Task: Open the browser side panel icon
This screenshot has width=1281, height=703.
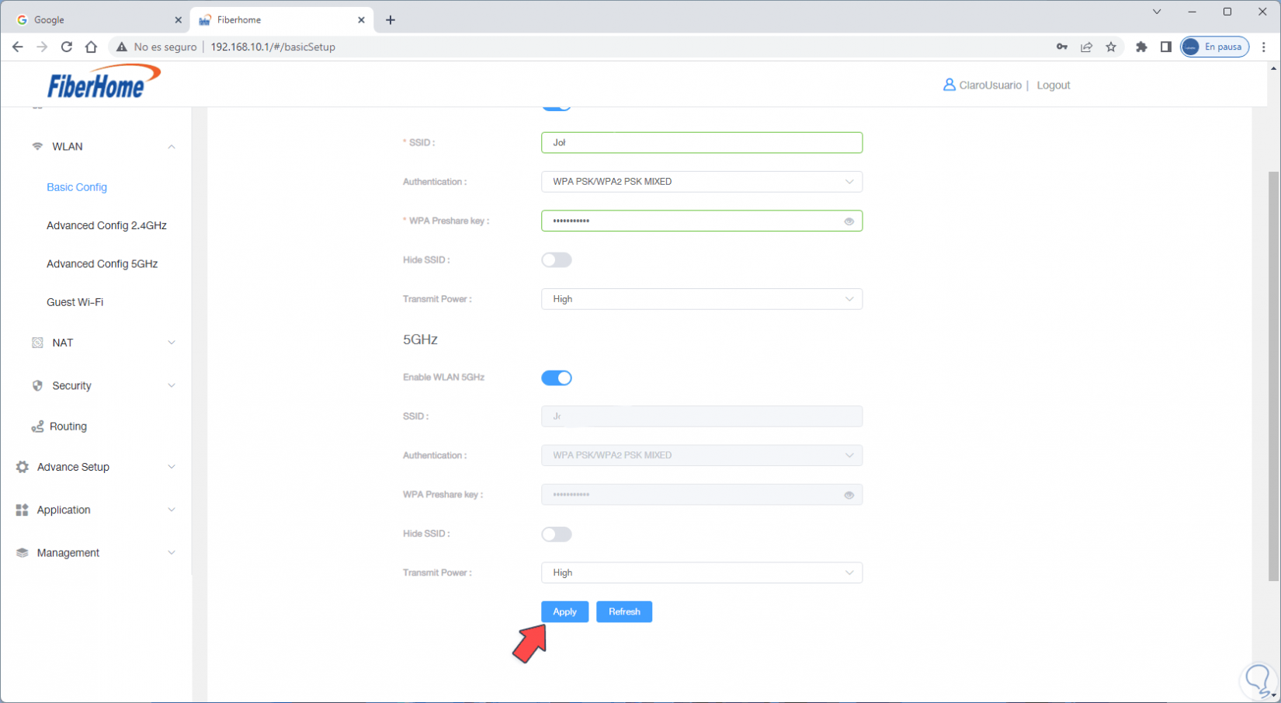Action: pos(1165,47)
